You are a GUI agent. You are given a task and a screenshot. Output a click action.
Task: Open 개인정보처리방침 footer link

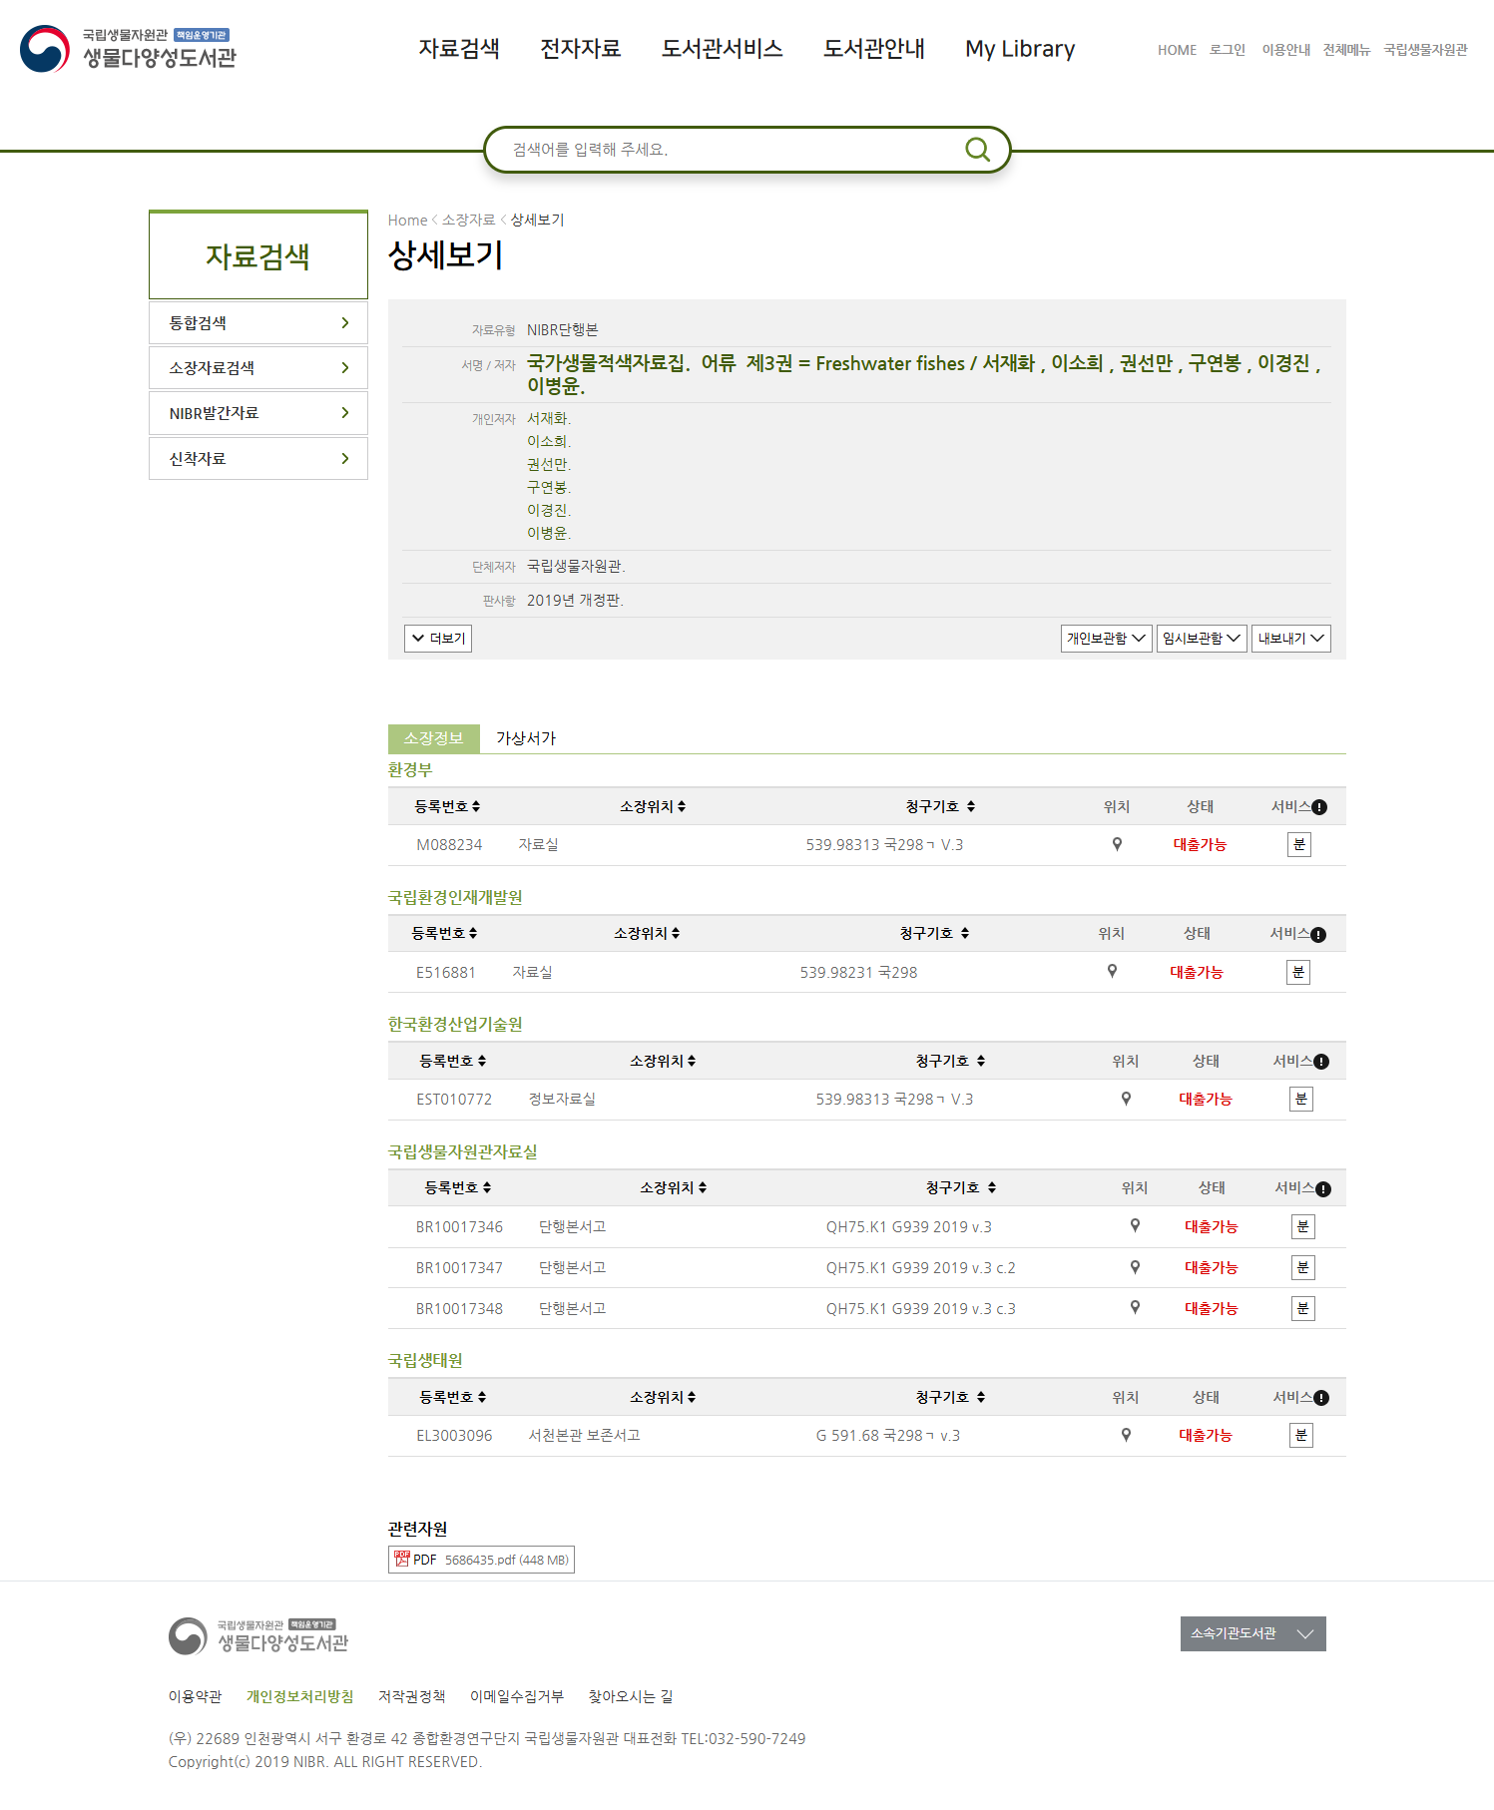pos(299,1696)
